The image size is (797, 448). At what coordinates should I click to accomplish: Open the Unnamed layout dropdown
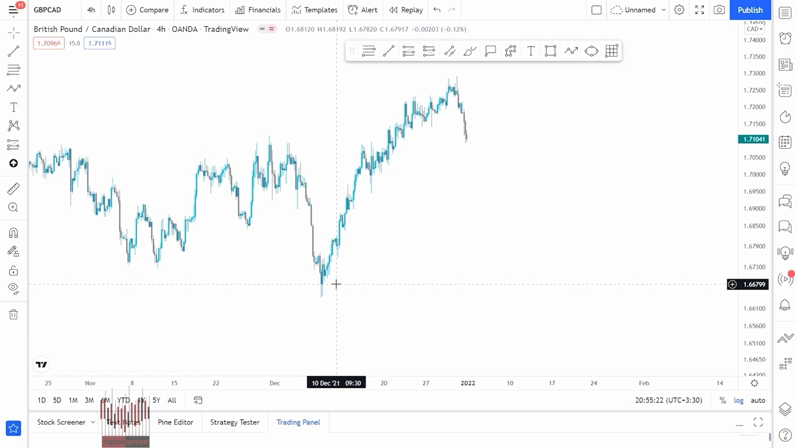(x=663, y=10)
